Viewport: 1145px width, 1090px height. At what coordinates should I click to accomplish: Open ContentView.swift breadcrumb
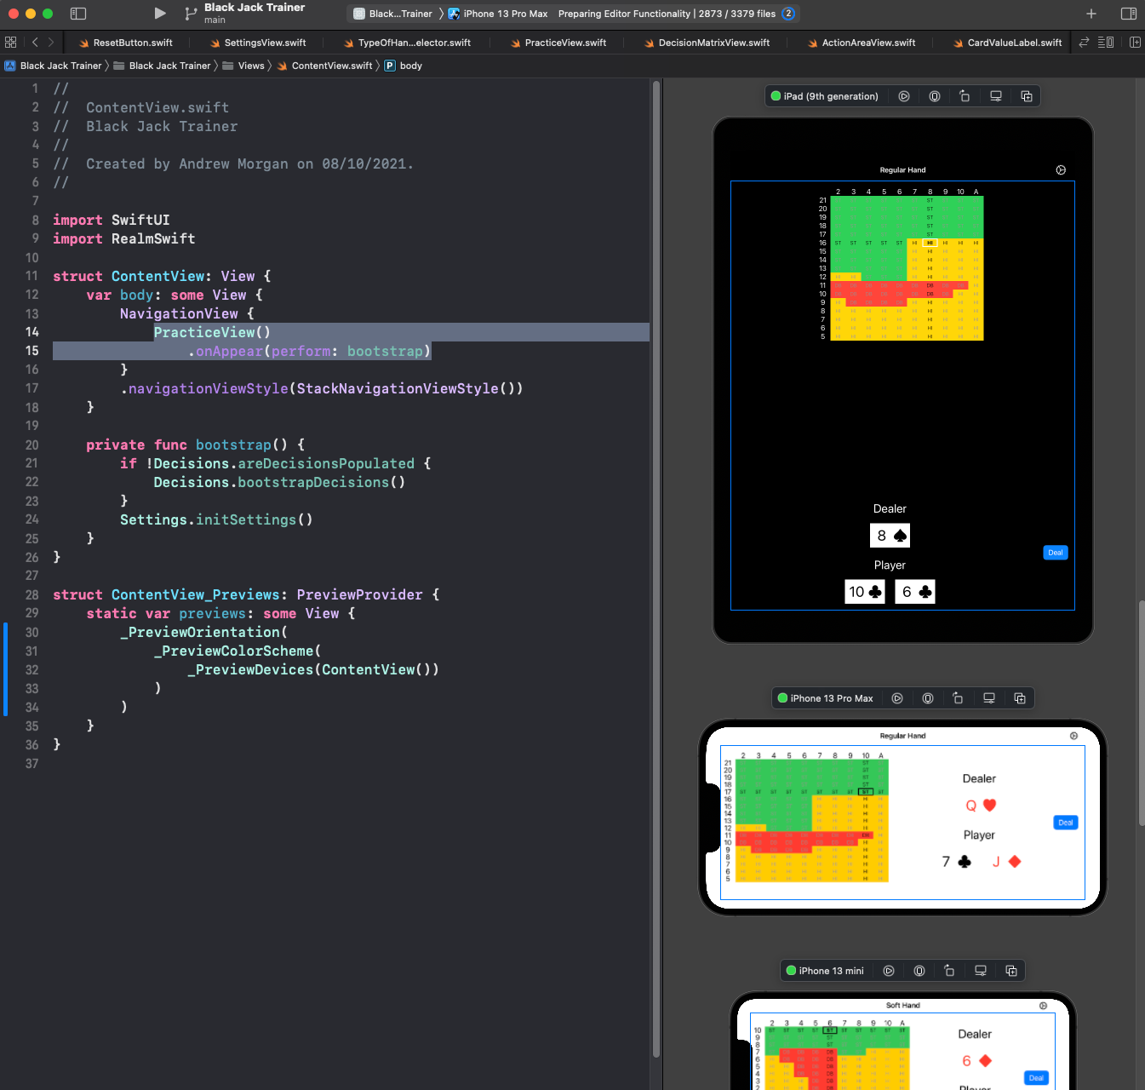coord(324,66)
